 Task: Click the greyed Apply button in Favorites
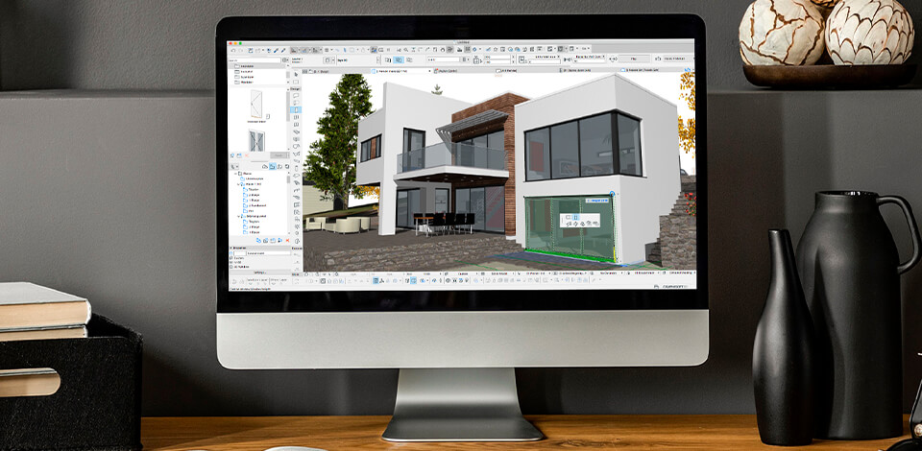click(279, 155)
